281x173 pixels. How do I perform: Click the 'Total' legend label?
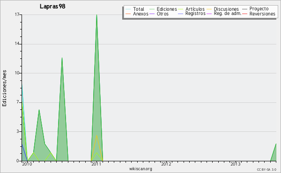tap(139, 9)
